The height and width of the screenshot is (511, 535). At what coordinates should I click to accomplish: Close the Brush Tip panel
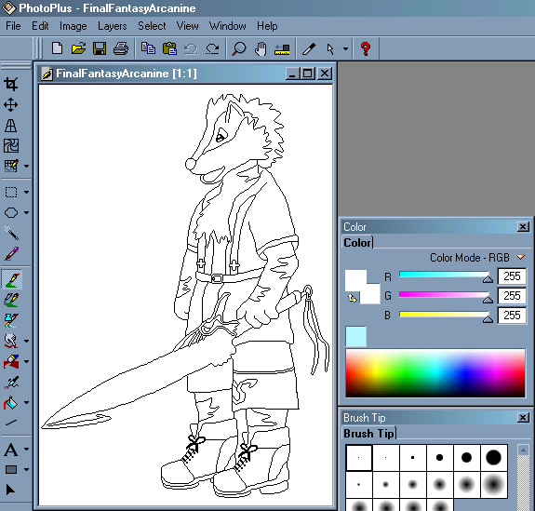pos(523,417)
